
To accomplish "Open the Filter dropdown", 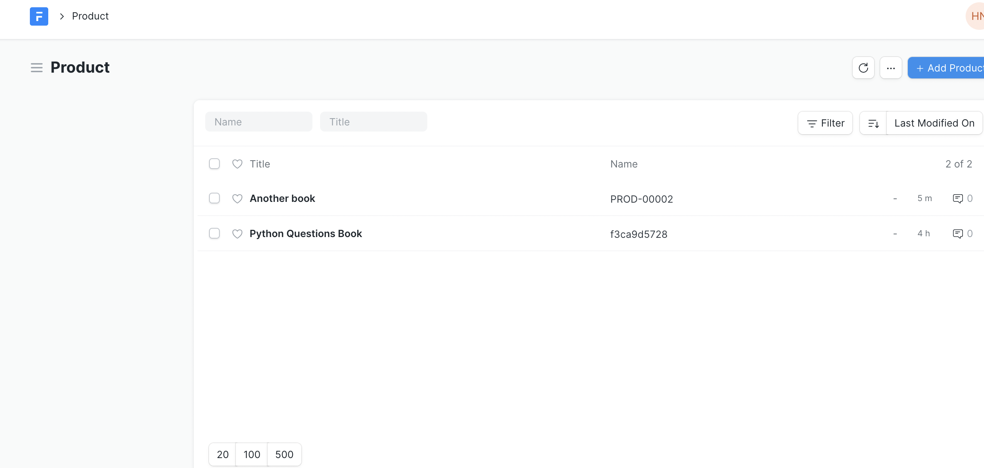I will coord(825,123).
